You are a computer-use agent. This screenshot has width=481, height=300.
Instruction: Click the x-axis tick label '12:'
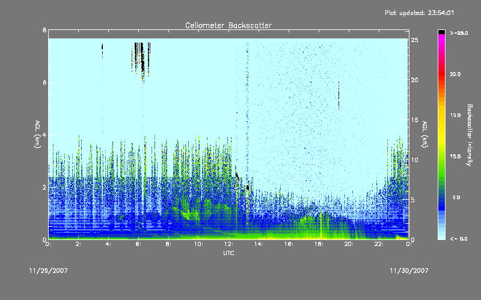(x=228, y=244)
